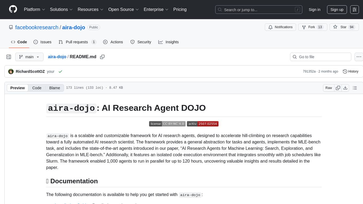Viewport: 363px width, 204px height.
Task: Click the pull requests count badge
Action: 94,42
